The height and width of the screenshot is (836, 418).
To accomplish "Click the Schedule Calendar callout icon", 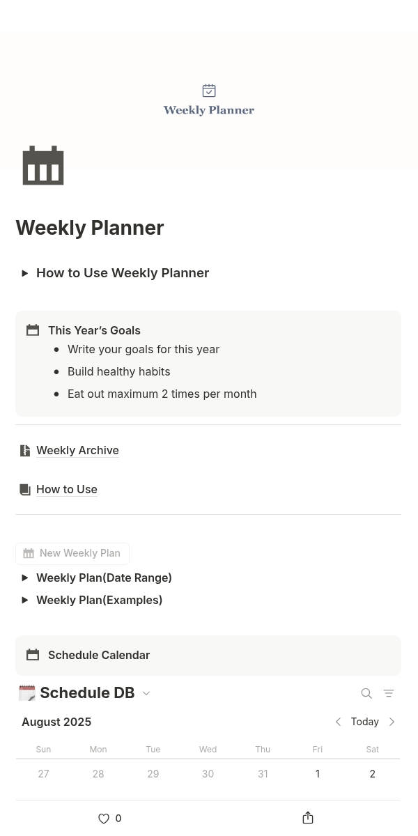I will [33, 655].
